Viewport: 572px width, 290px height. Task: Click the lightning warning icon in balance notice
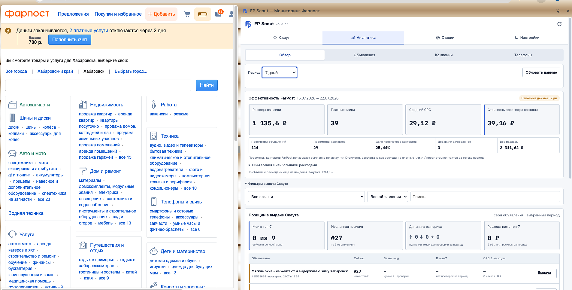[x=8, y=31]
